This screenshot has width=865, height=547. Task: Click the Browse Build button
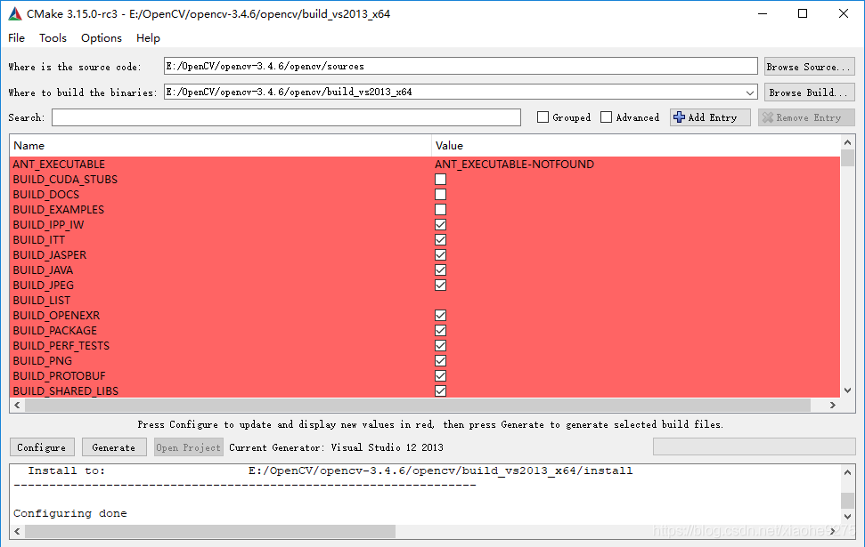click(x=809, y=93)
